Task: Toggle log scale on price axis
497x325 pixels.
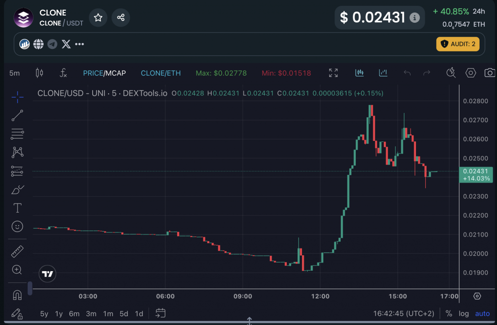Action: pos(464,313)
